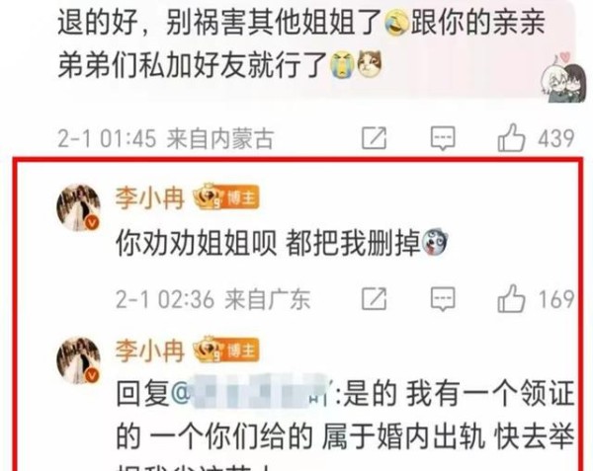Open 李小冉's avatar in second reply
593x471 pixels.
(79, 360)
